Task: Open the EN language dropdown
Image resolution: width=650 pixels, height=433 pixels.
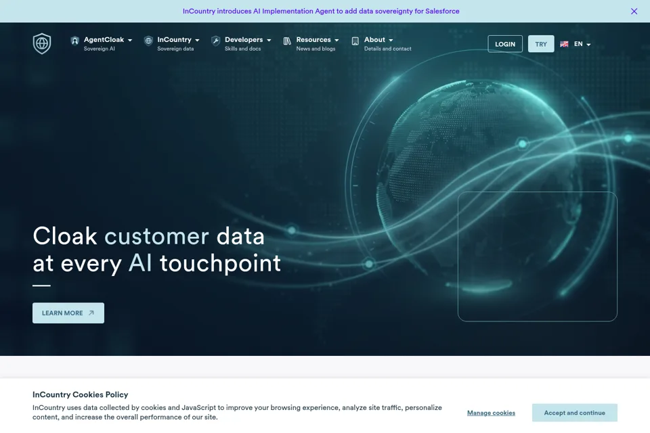Action: tap(582, 44)
